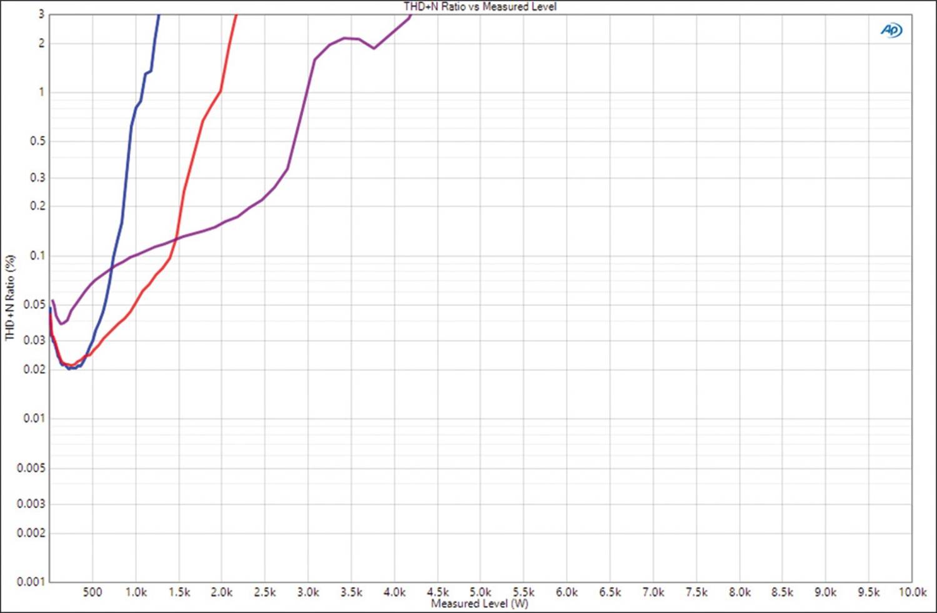The width and height of the screenshot is (937, 613).
Task: Click the '8.0k' x-axis tick label
Action: (739, 592)
